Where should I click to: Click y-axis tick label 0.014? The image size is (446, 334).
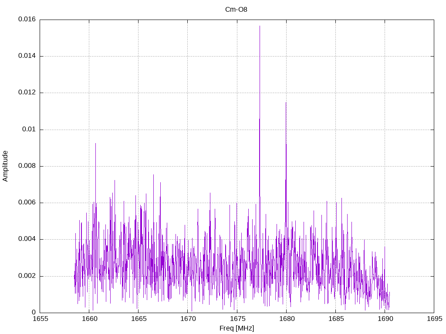(27, 56)
